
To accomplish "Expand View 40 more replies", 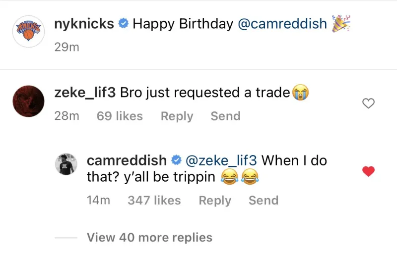I will 149,238.
